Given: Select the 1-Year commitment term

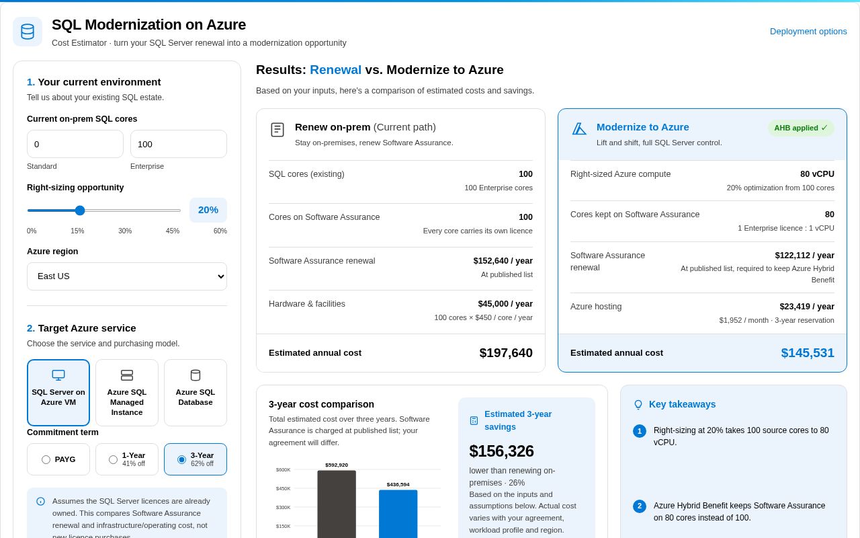Looking at the screenshot, I should pos(127,459).
